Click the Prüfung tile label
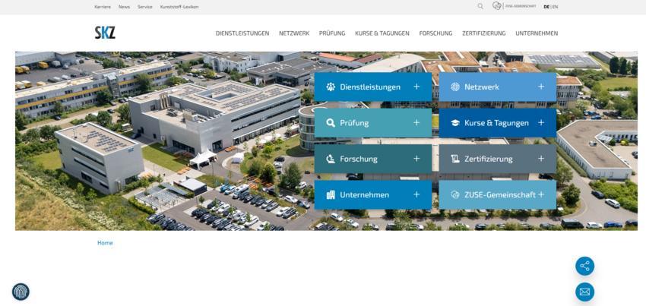This screenshot has width=646, height=306. [x=354, y=123]
